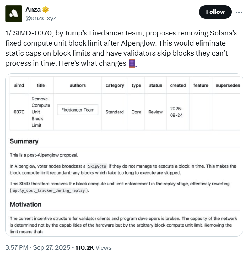Click the Firedancer Team author tag
This screenshot has width=247, height=253.
click(78, 110)
